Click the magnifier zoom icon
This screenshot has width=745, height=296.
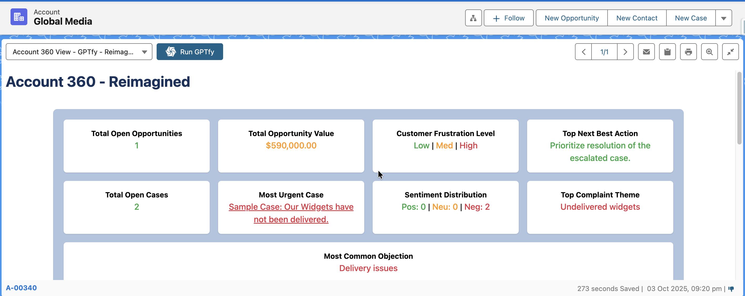[709, 52]
